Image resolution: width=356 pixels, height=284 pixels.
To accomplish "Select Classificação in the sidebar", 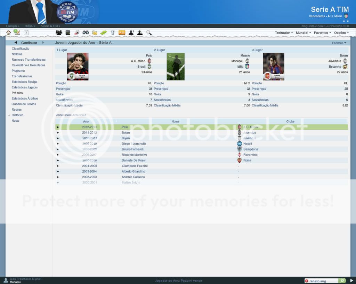I will click(x=21, y=49).
